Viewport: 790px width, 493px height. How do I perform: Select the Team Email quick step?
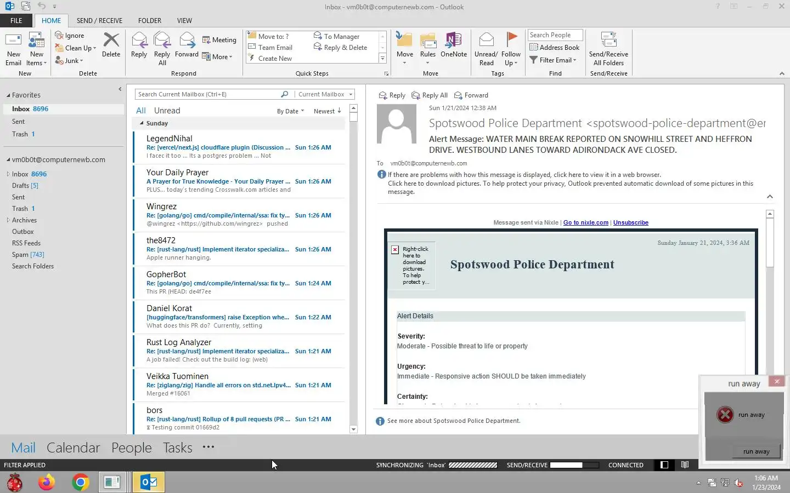click(x=270, y=48)
